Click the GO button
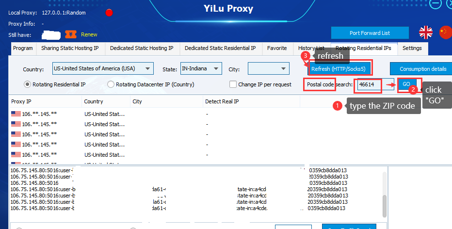The width and height of the screenshot is (452, 229). [406, 84]
